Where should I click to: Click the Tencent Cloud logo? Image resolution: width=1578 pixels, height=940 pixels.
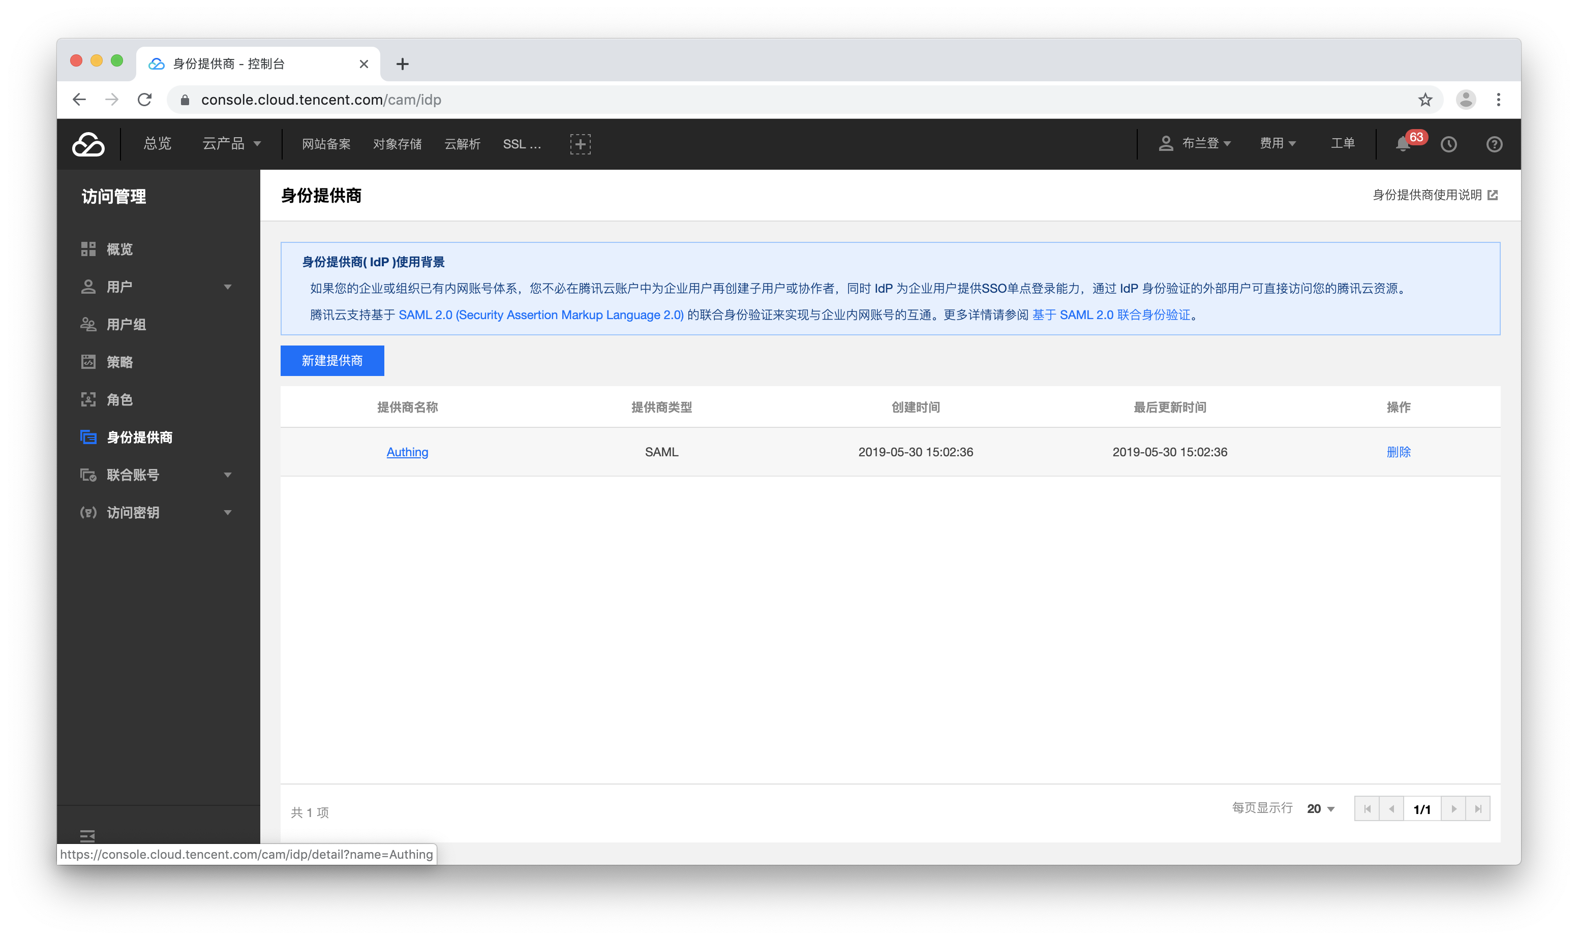click(88, 144)
